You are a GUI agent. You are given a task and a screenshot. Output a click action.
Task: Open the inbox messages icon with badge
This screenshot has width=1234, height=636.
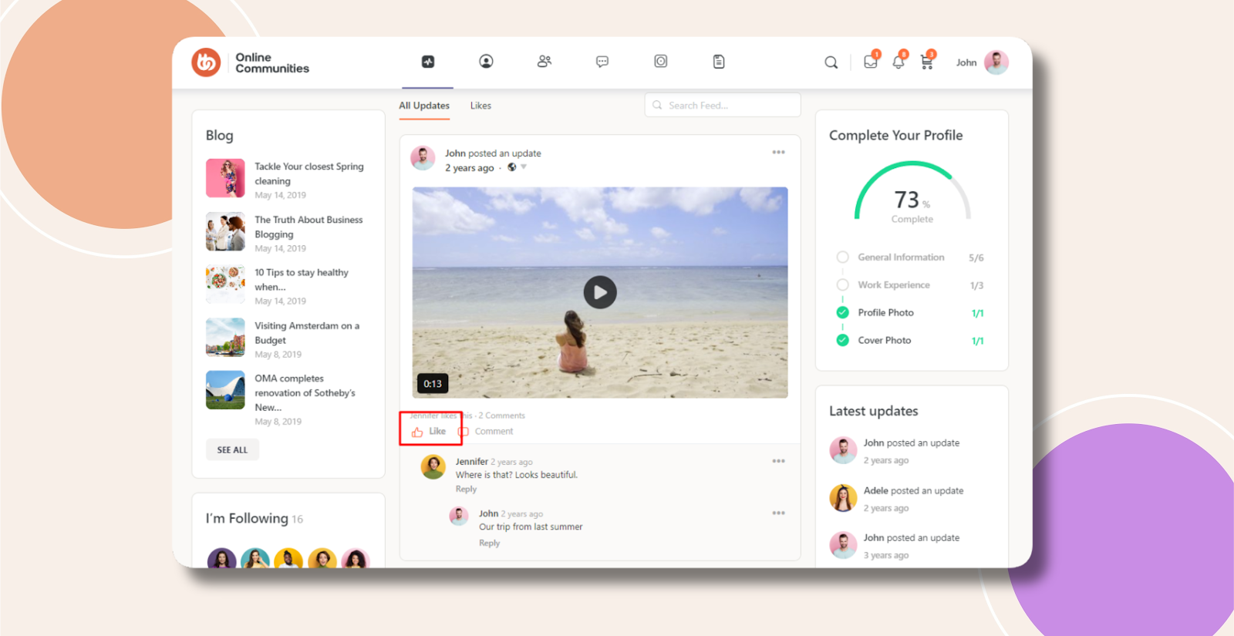tap(871, 62)
